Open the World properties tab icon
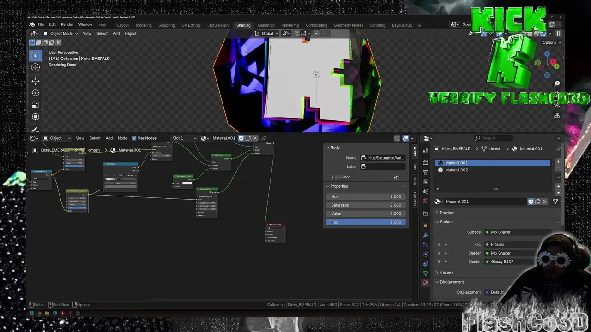The width and height of the screenshot is (591, 332). 425,201
